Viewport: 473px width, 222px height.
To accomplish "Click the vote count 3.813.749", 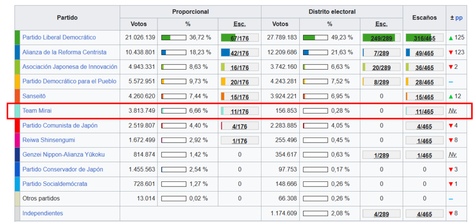I will tap(142, 111).
